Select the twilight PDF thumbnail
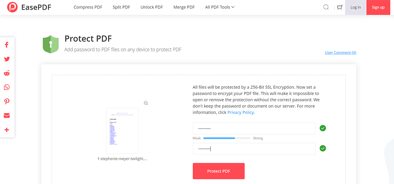Viewport: 394px width, 184px height. click(122, 130)
